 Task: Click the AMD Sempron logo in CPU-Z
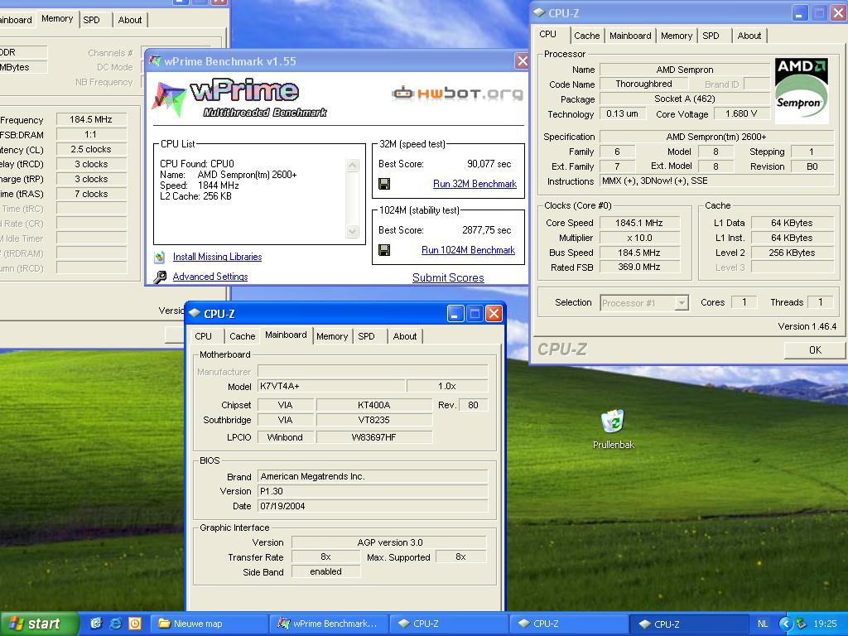tap(802, 90)
